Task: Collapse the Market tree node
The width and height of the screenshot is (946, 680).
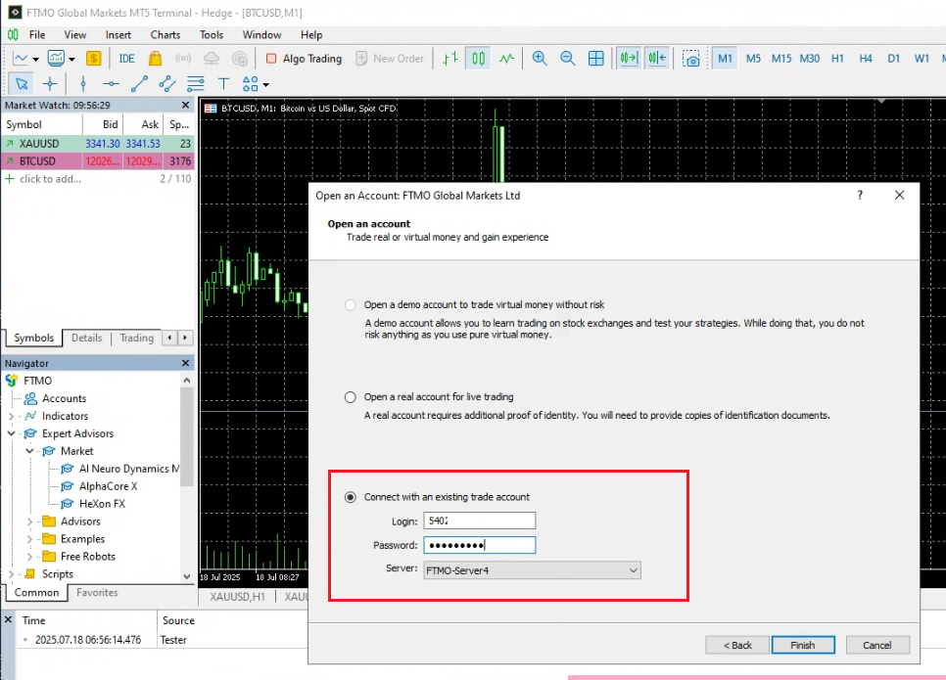Action: [x=29, y=451]
